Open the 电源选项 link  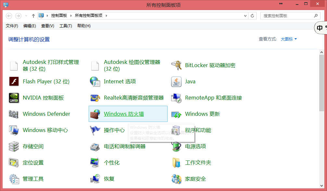pos(195,146)
